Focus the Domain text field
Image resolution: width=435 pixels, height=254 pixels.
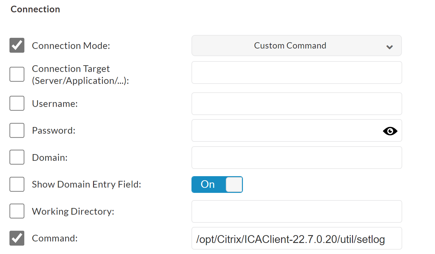(x=297, y=157)
